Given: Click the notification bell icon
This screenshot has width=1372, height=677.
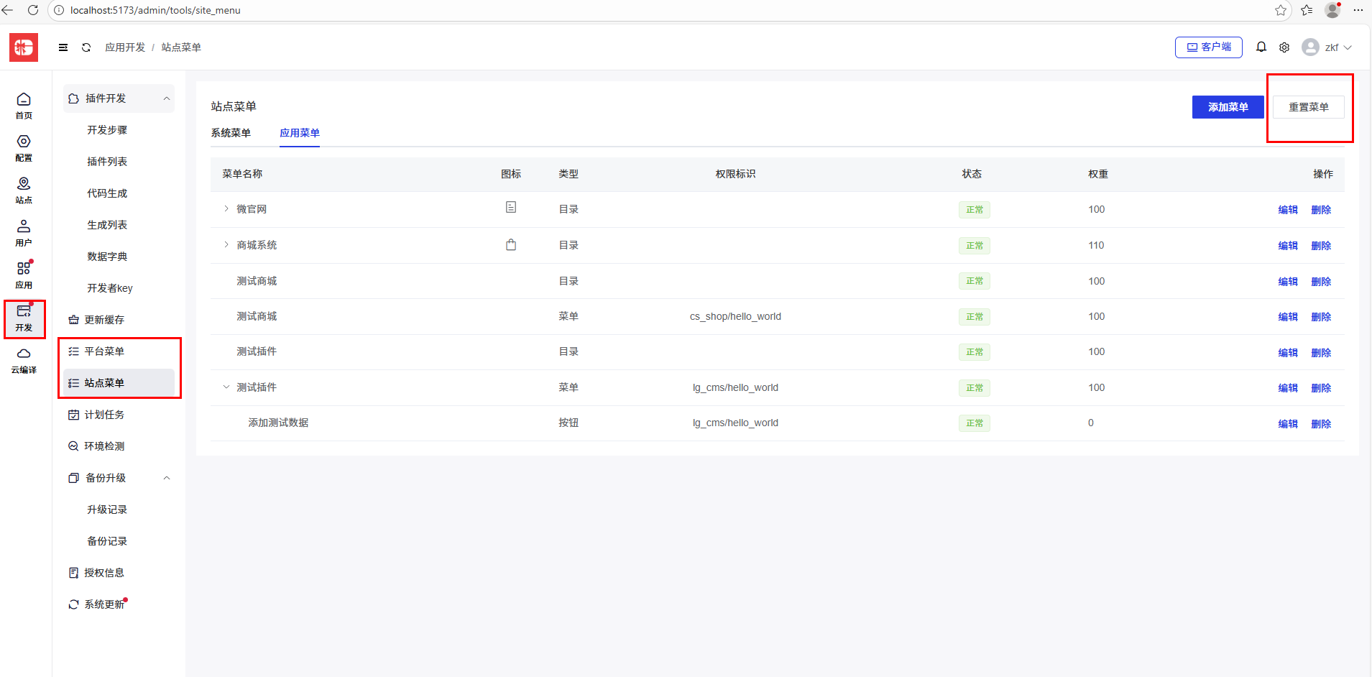Looking at the screenshot, I should click(1261, 47).
